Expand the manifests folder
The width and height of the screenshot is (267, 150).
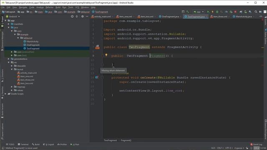[9, 24]
